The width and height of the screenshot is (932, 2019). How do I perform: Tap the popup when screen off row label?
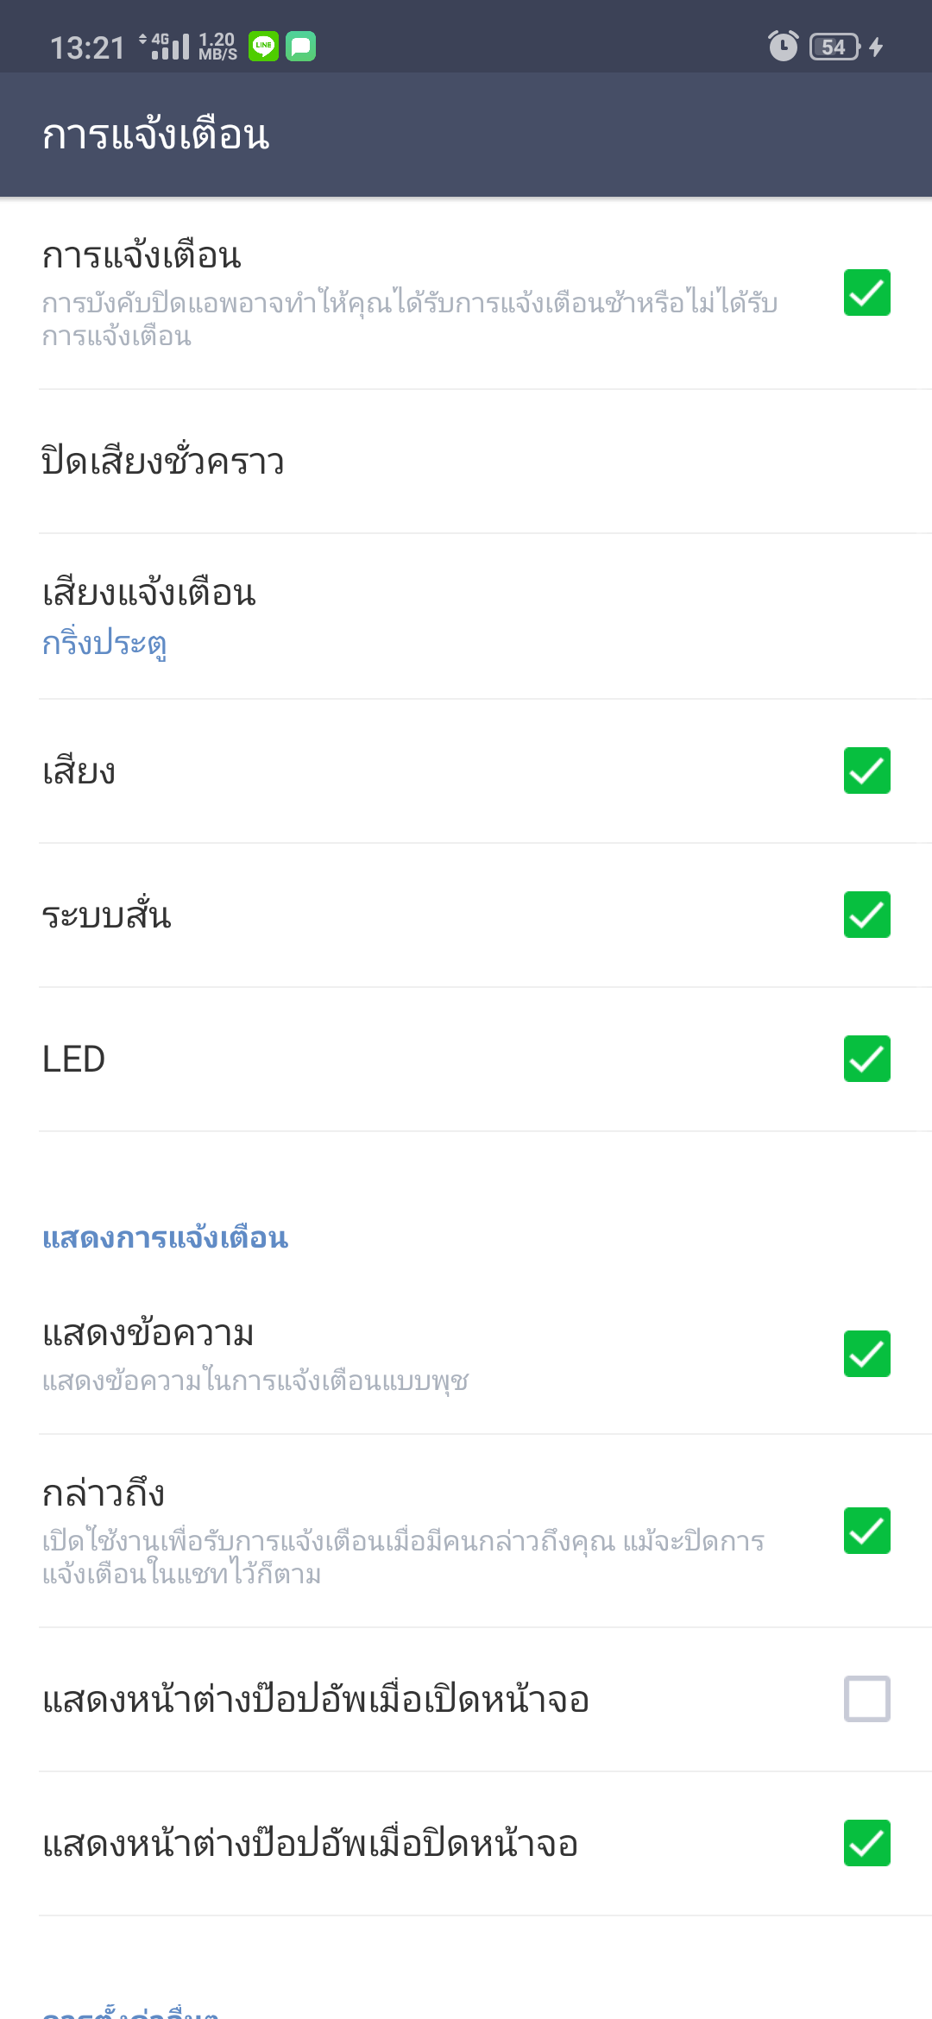point(311,1844)
